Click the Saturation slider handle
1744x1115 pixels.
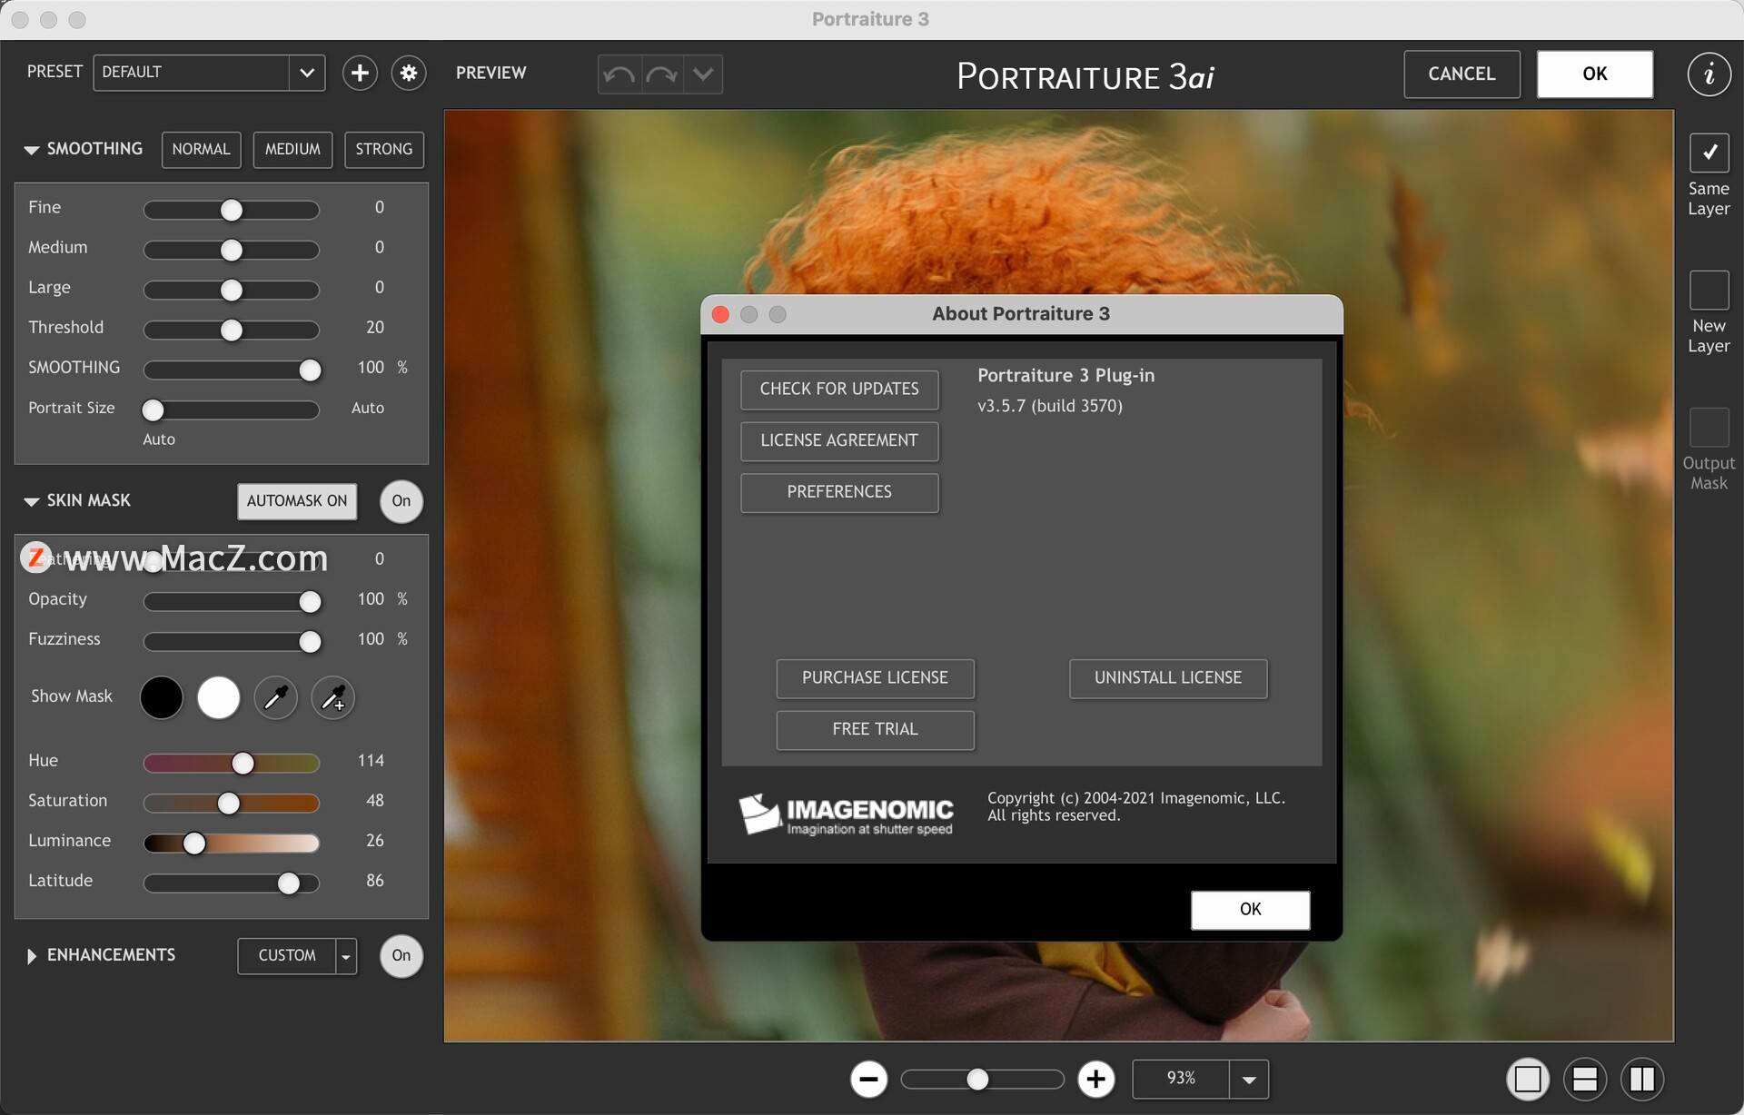pos(229,803)
